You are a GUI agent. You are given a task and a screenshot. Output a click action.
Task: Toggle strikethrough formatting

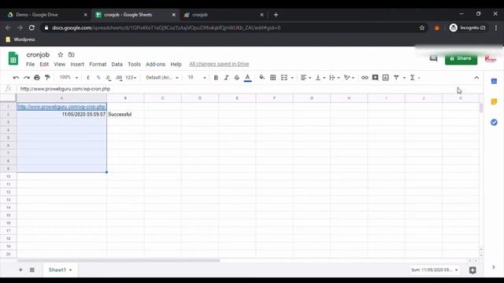pos(236,78)
